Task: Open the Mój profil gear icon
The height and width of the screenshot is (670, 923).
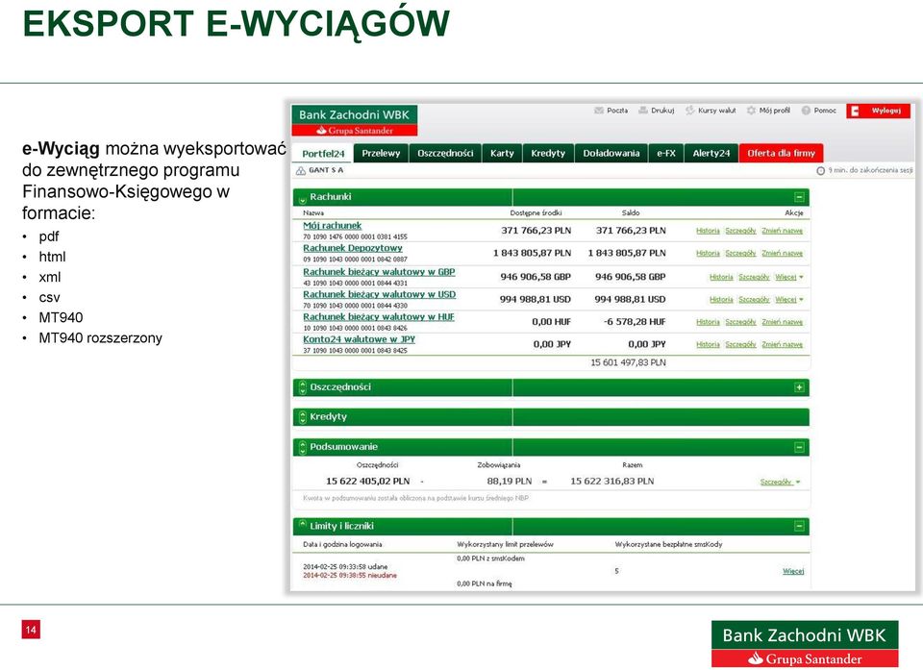Action: pyautogui.click(x=751, y=111)
